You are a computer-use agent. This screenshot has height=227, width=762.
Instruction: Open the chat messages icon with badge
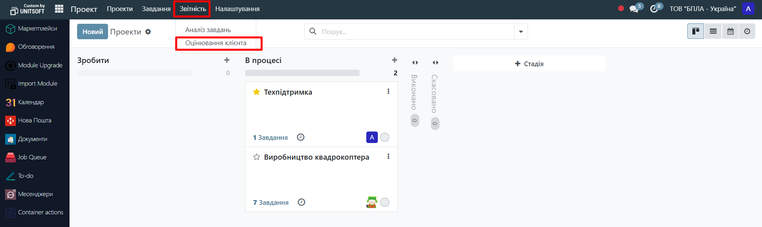point(634,9)
